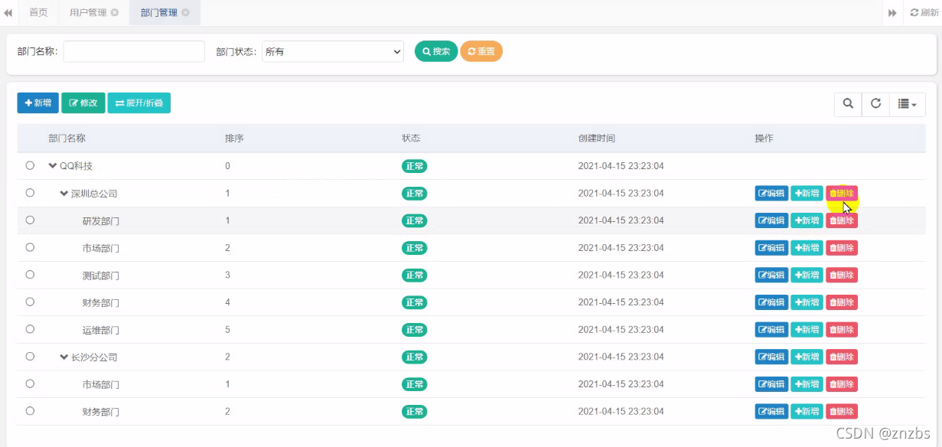
Task: Click the 状态 column header
Action: [411, 139]
